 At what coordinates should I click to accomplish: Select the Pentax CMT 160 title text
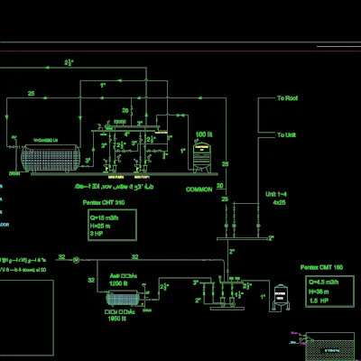pyautogui.click(x=321, y=267)
